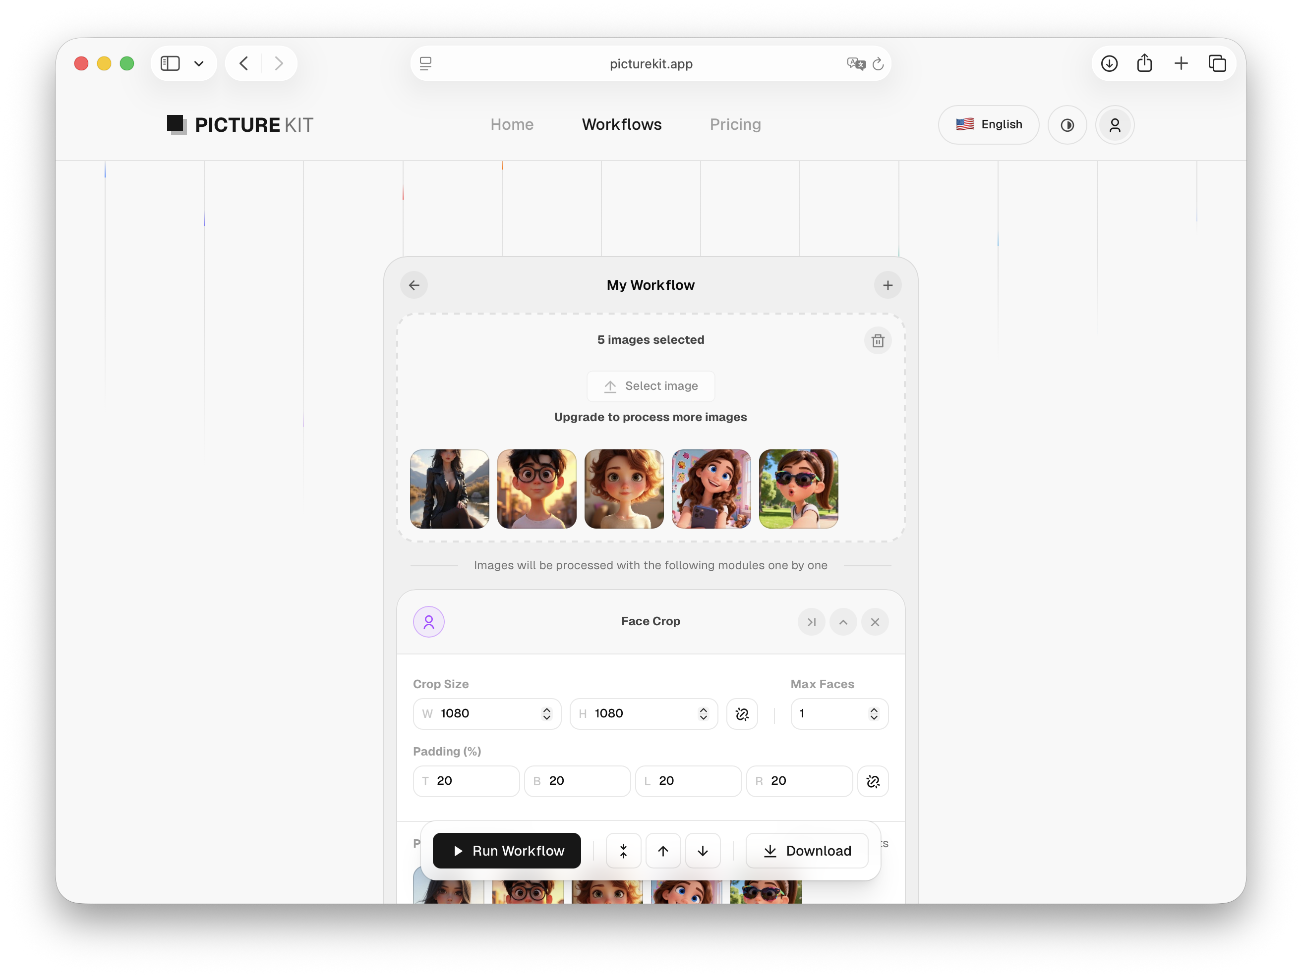
Task: Clear selected images using the trash icon
Action: 878,340
